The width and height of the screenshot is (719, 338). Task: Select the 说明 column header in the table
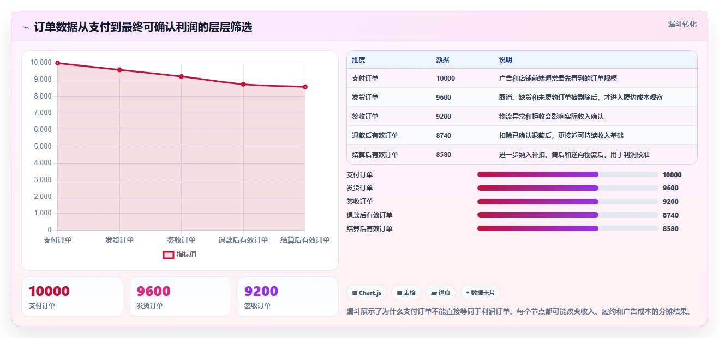(506, 60)
